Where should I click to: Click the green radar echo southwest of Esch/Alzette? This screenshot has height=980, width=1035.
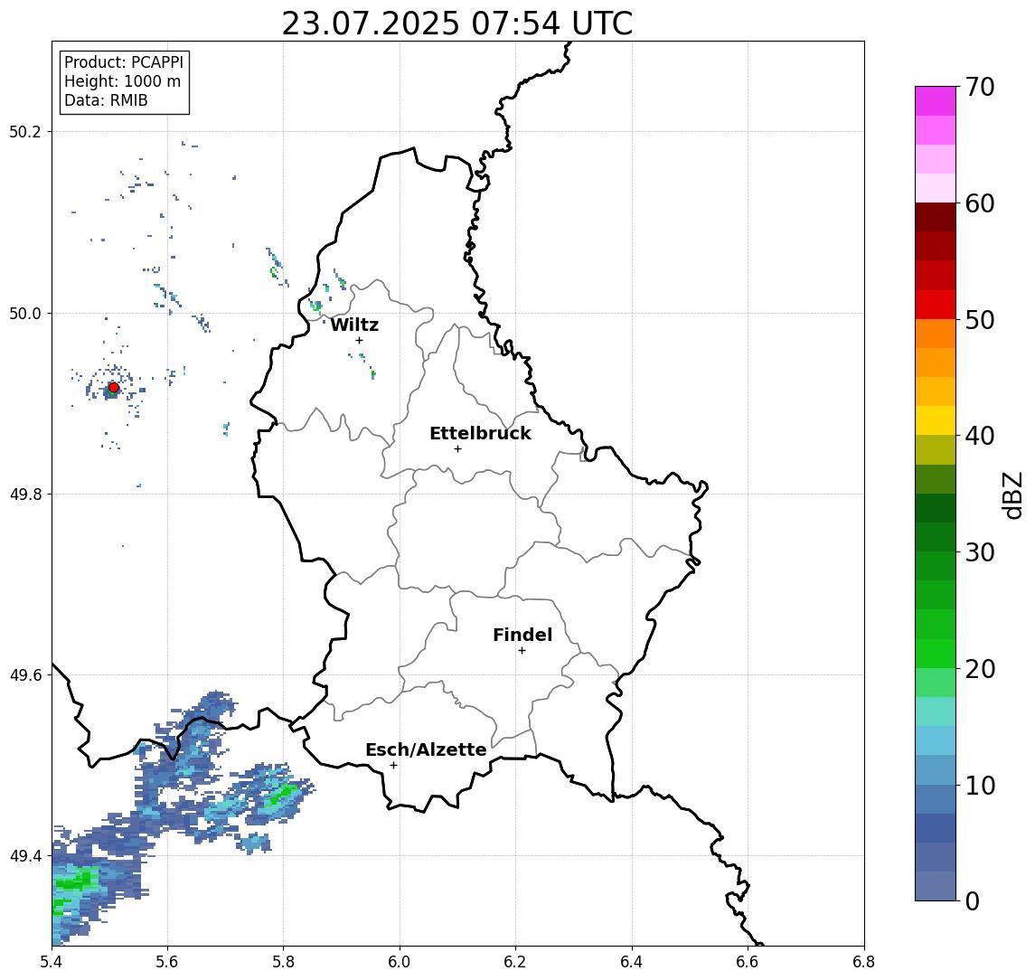(x=282, y=794)
